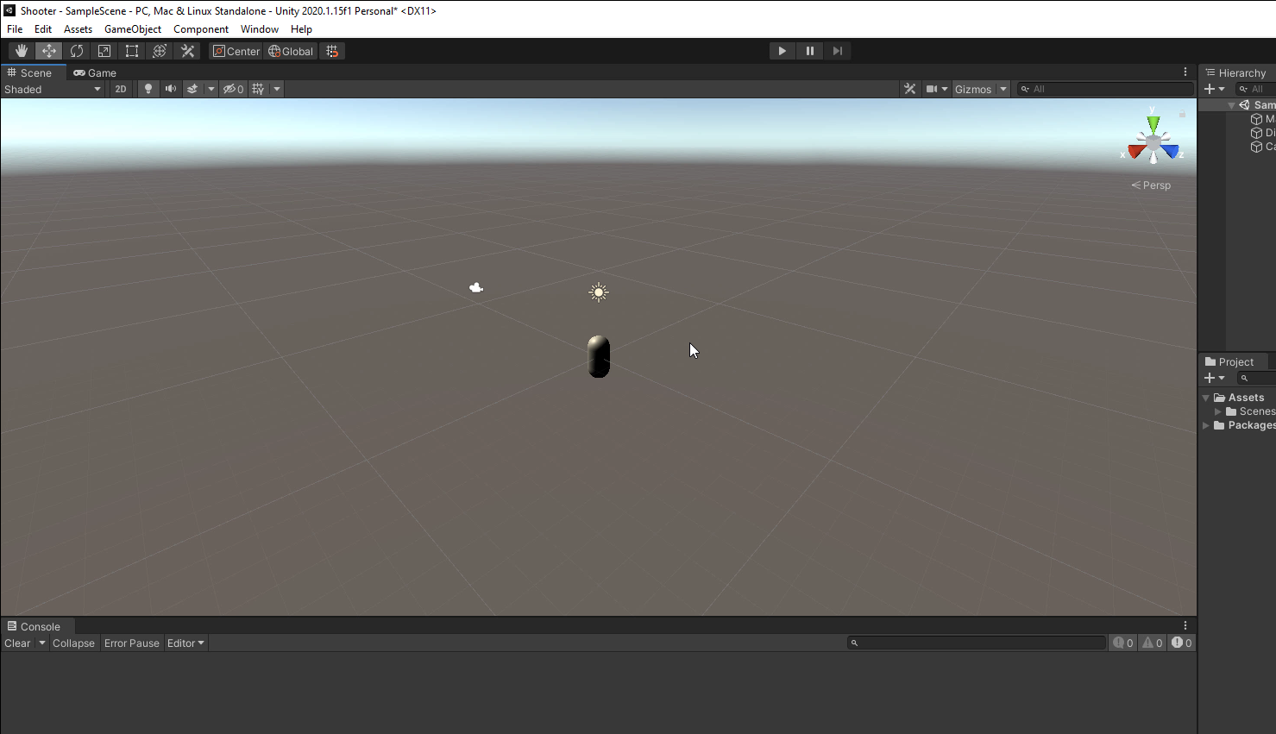The height and width of the screenshot is (734, 1276).
Task: Select the Rect Transform tool
Action: (x=132, y=51)
